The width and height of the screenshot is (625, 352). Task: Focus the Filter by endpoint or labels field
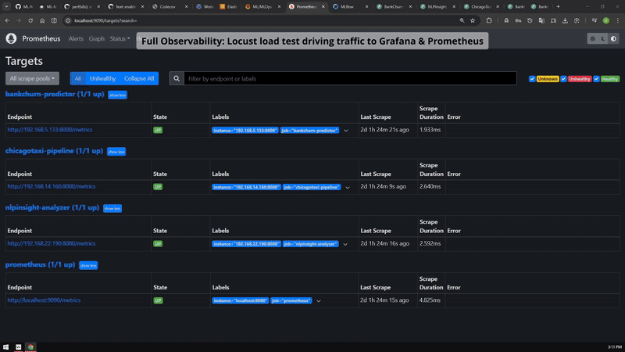click(350, 79)
